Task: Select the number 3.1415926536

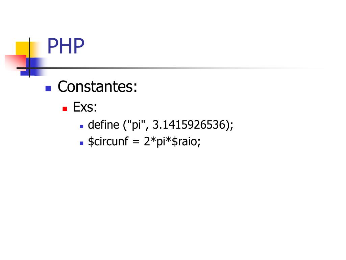Action: (x=189, y=125)
